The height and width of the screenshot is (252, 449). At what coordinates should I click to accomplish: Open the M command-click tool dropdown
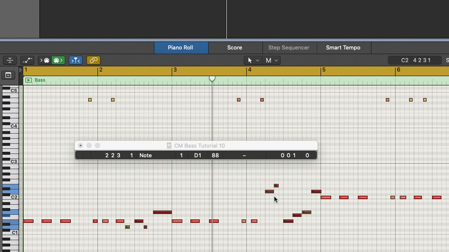click(272, 60)
